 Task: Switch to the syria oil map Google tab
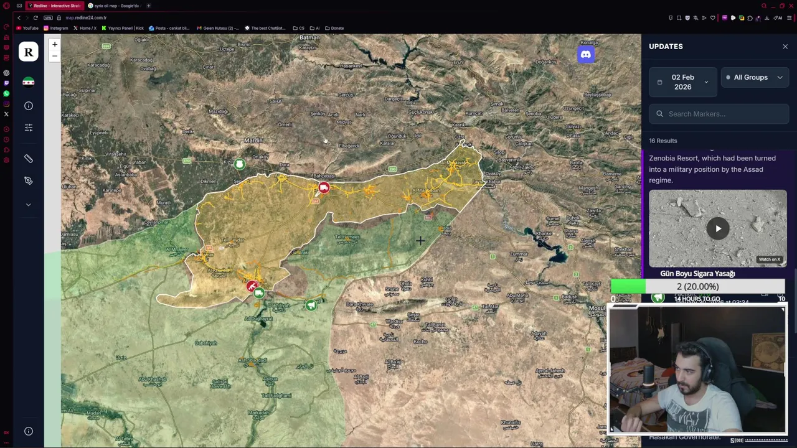pyautogui.click(x=115, y=6)
